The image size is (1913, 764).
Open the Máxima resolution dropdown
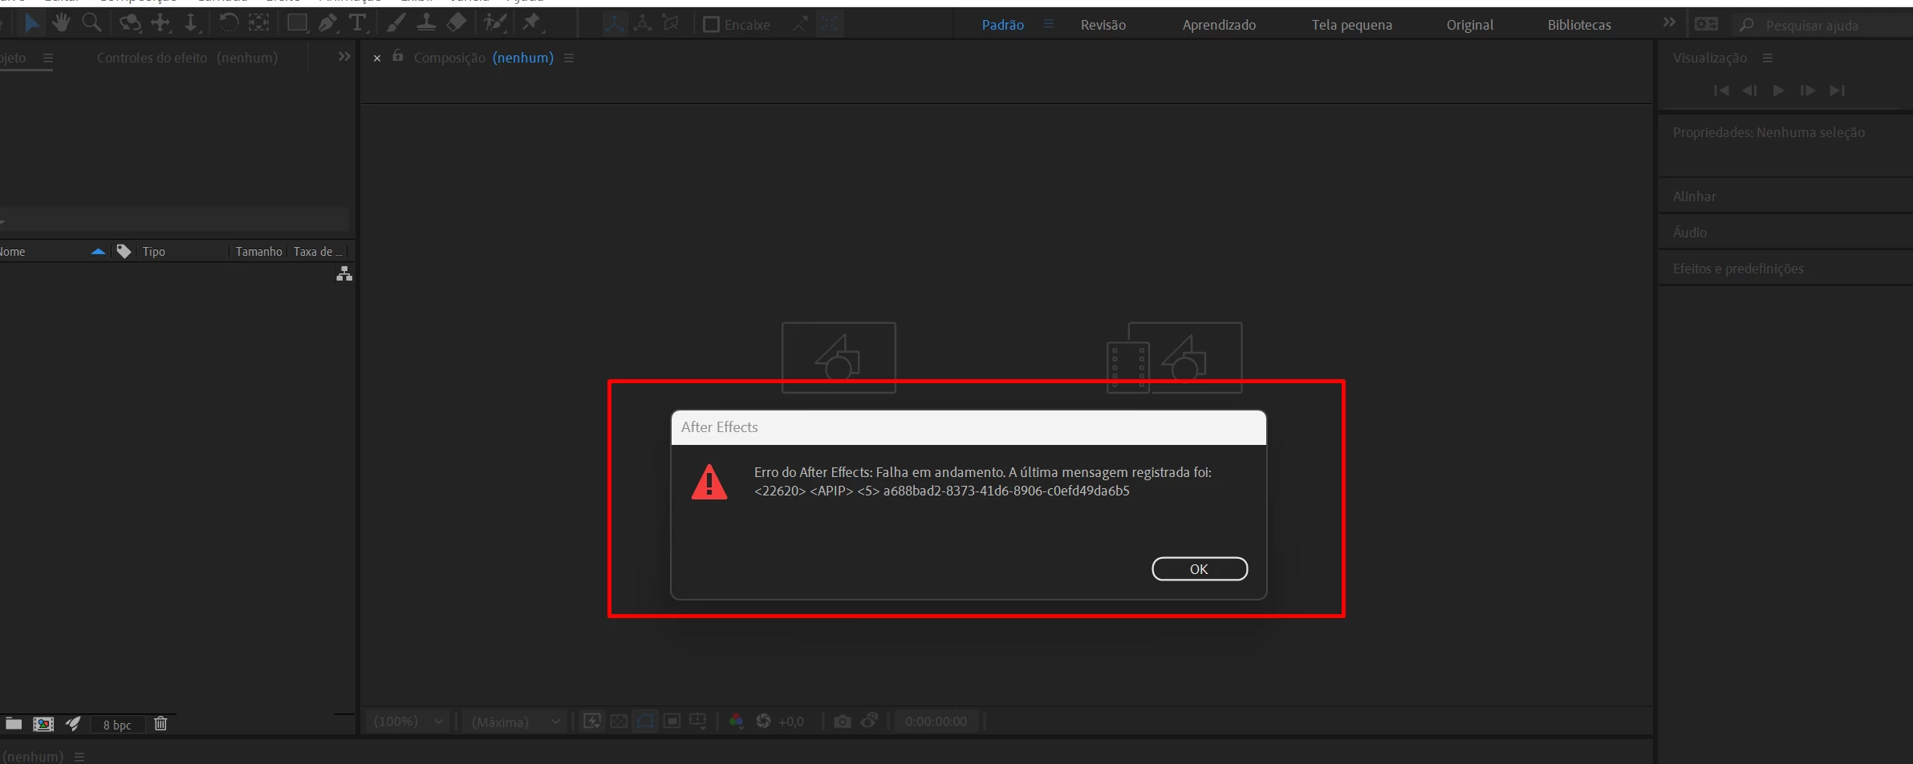click(515, 722)
